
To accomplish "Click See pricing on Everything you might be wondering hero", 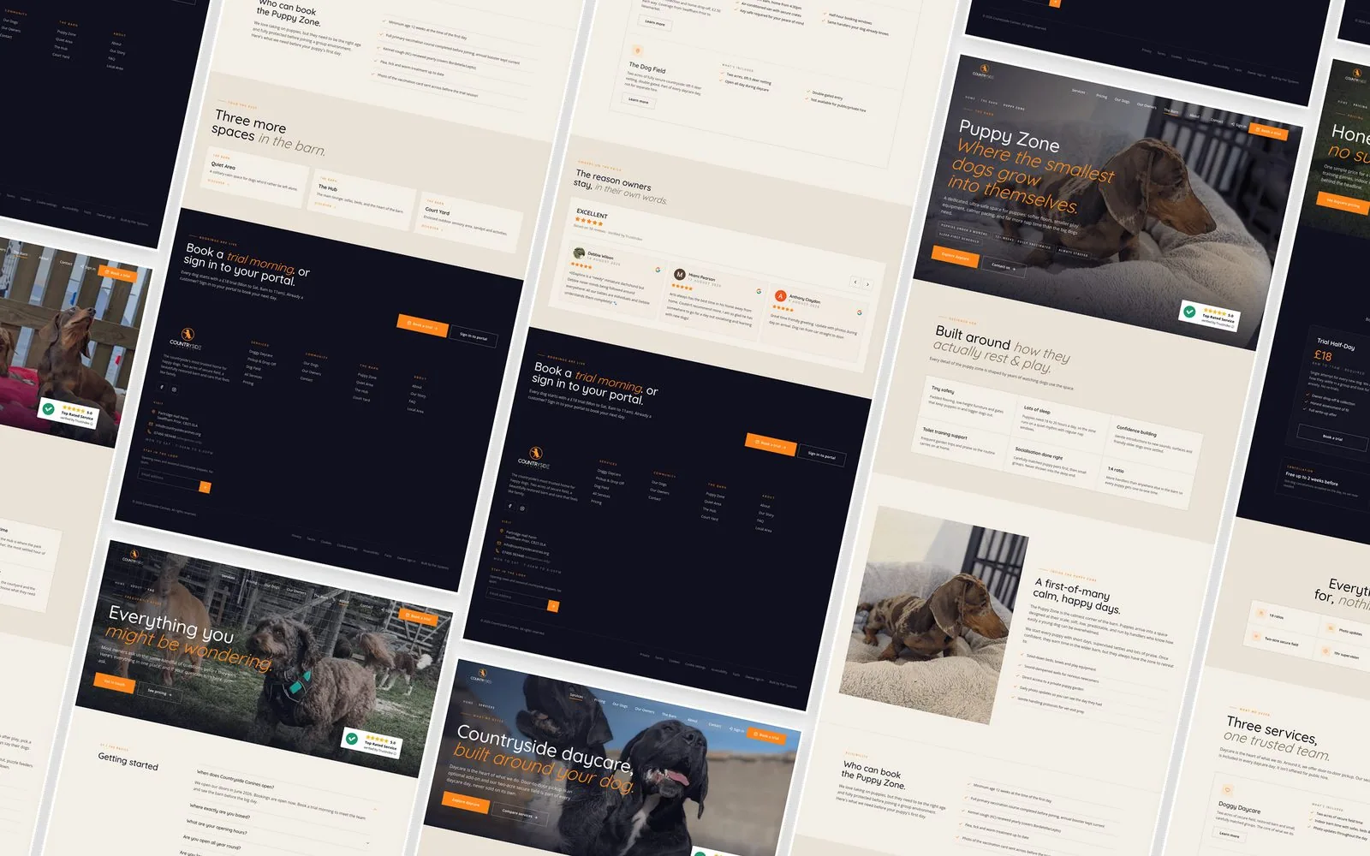I will click(159, 693).
